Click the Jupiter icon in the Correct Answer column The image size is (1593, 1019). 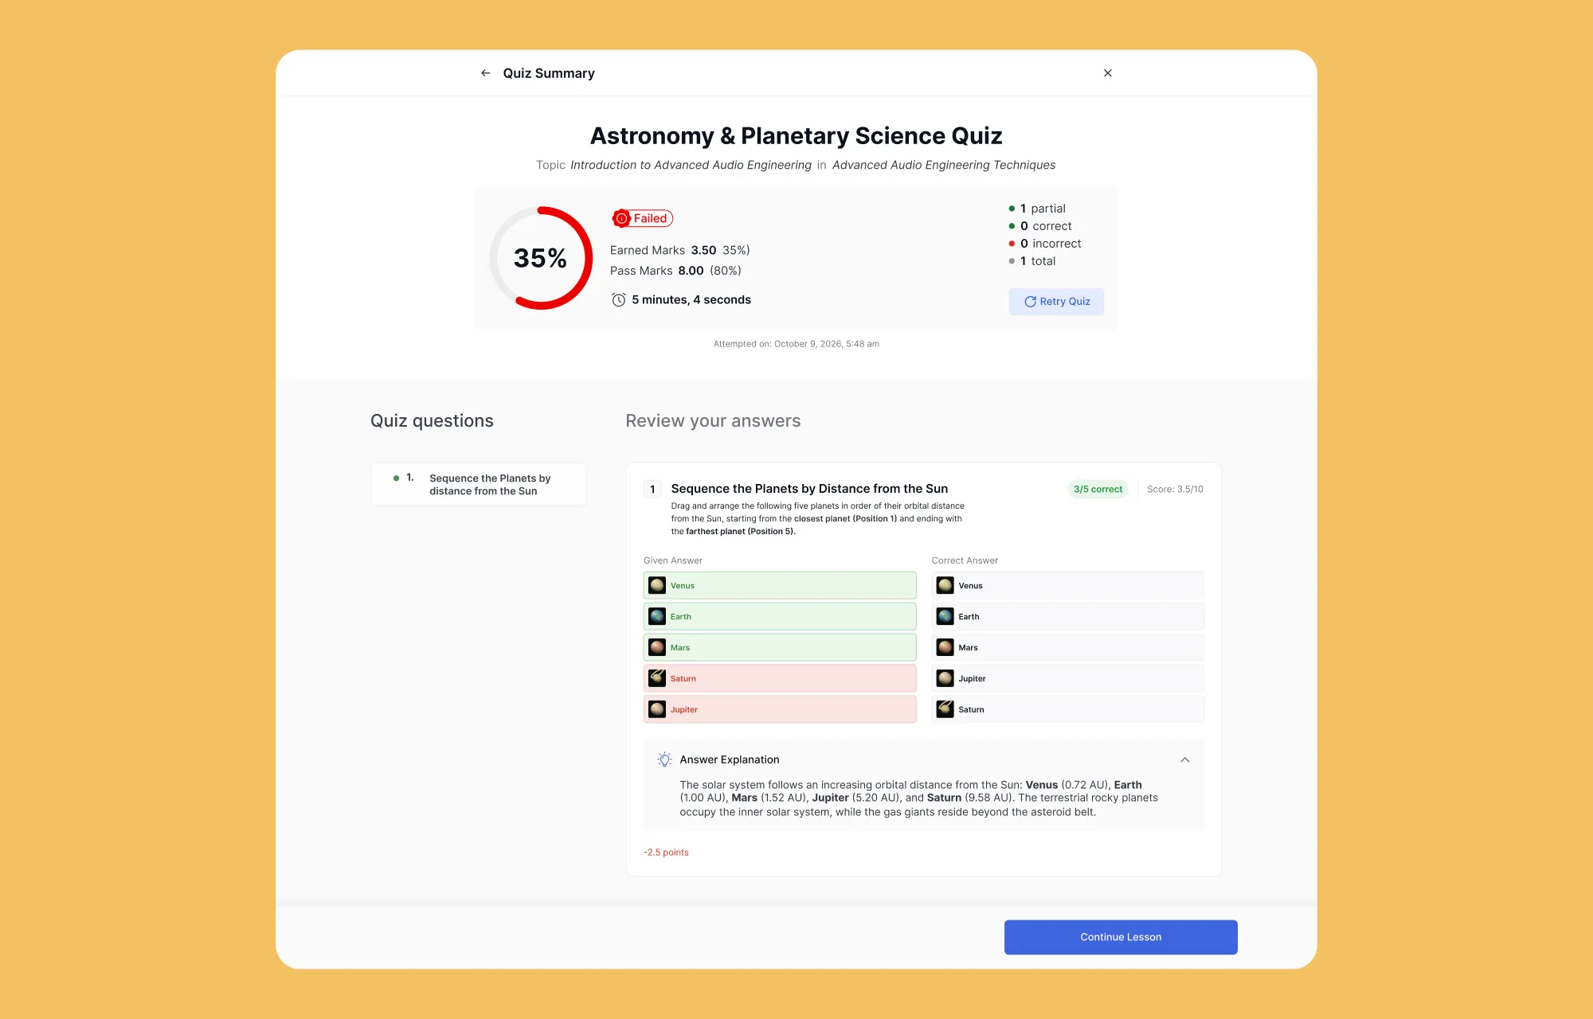point(945,678)
